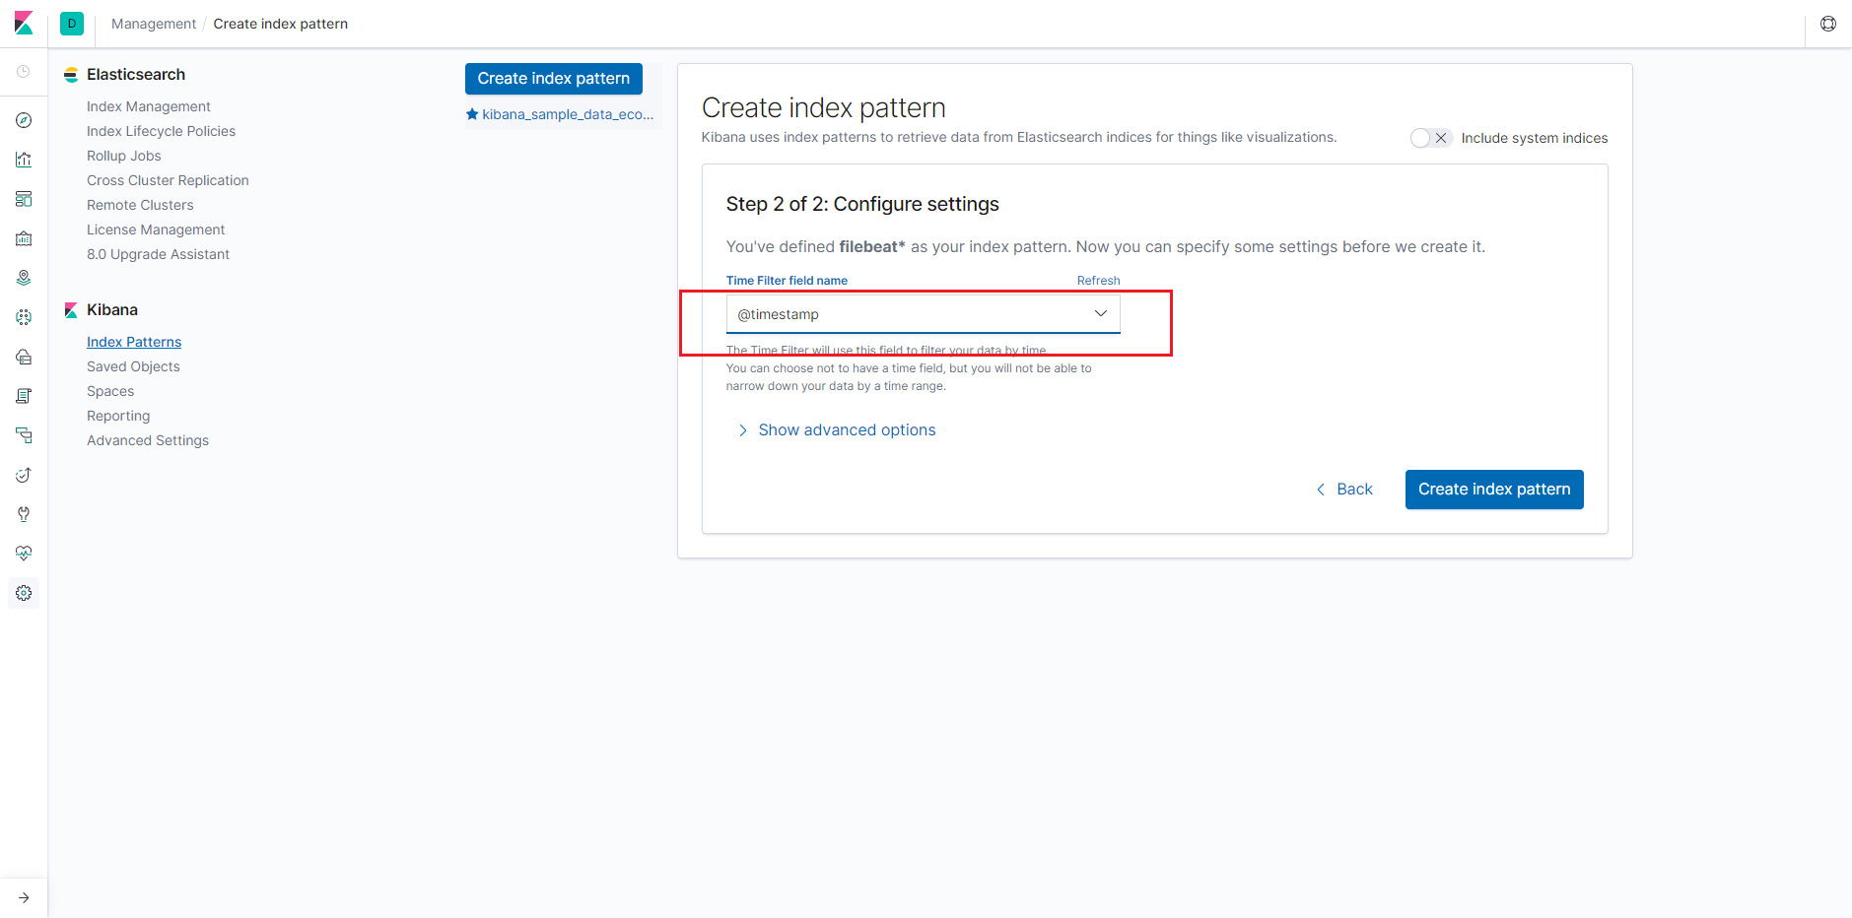Open Saved Objects under Kibana
1852x918 pixels.
point(133,366)
